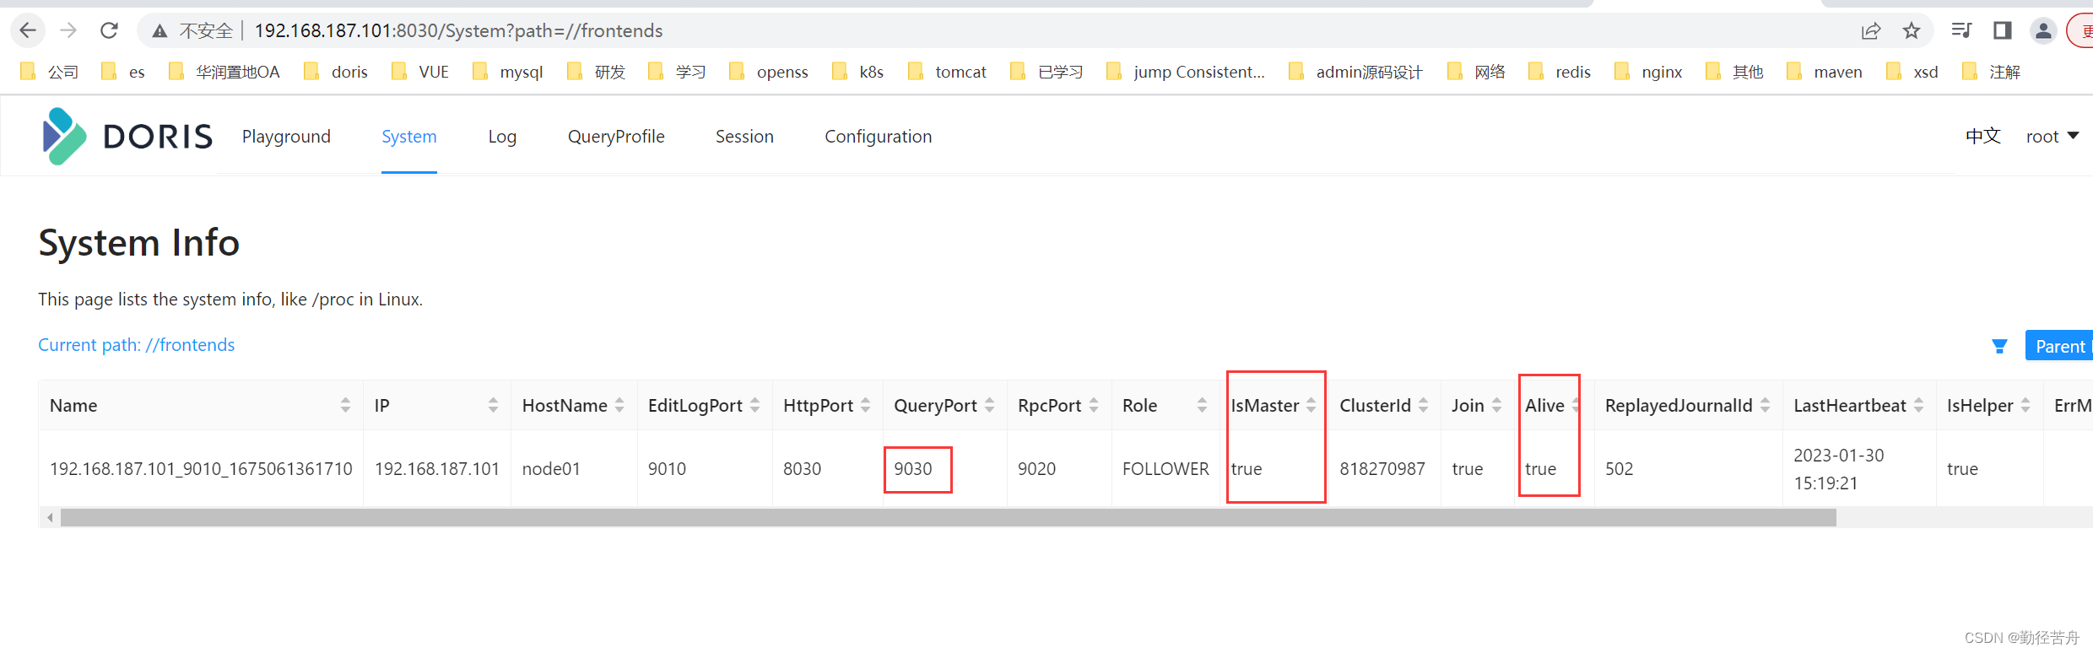Open the Configuration tab
Viewport: 2093px width, 653px height.
coord(878,137)
